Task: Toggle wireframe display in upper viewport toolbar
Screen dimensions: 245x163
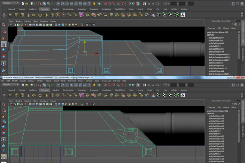Action: [x=56, y=24]
